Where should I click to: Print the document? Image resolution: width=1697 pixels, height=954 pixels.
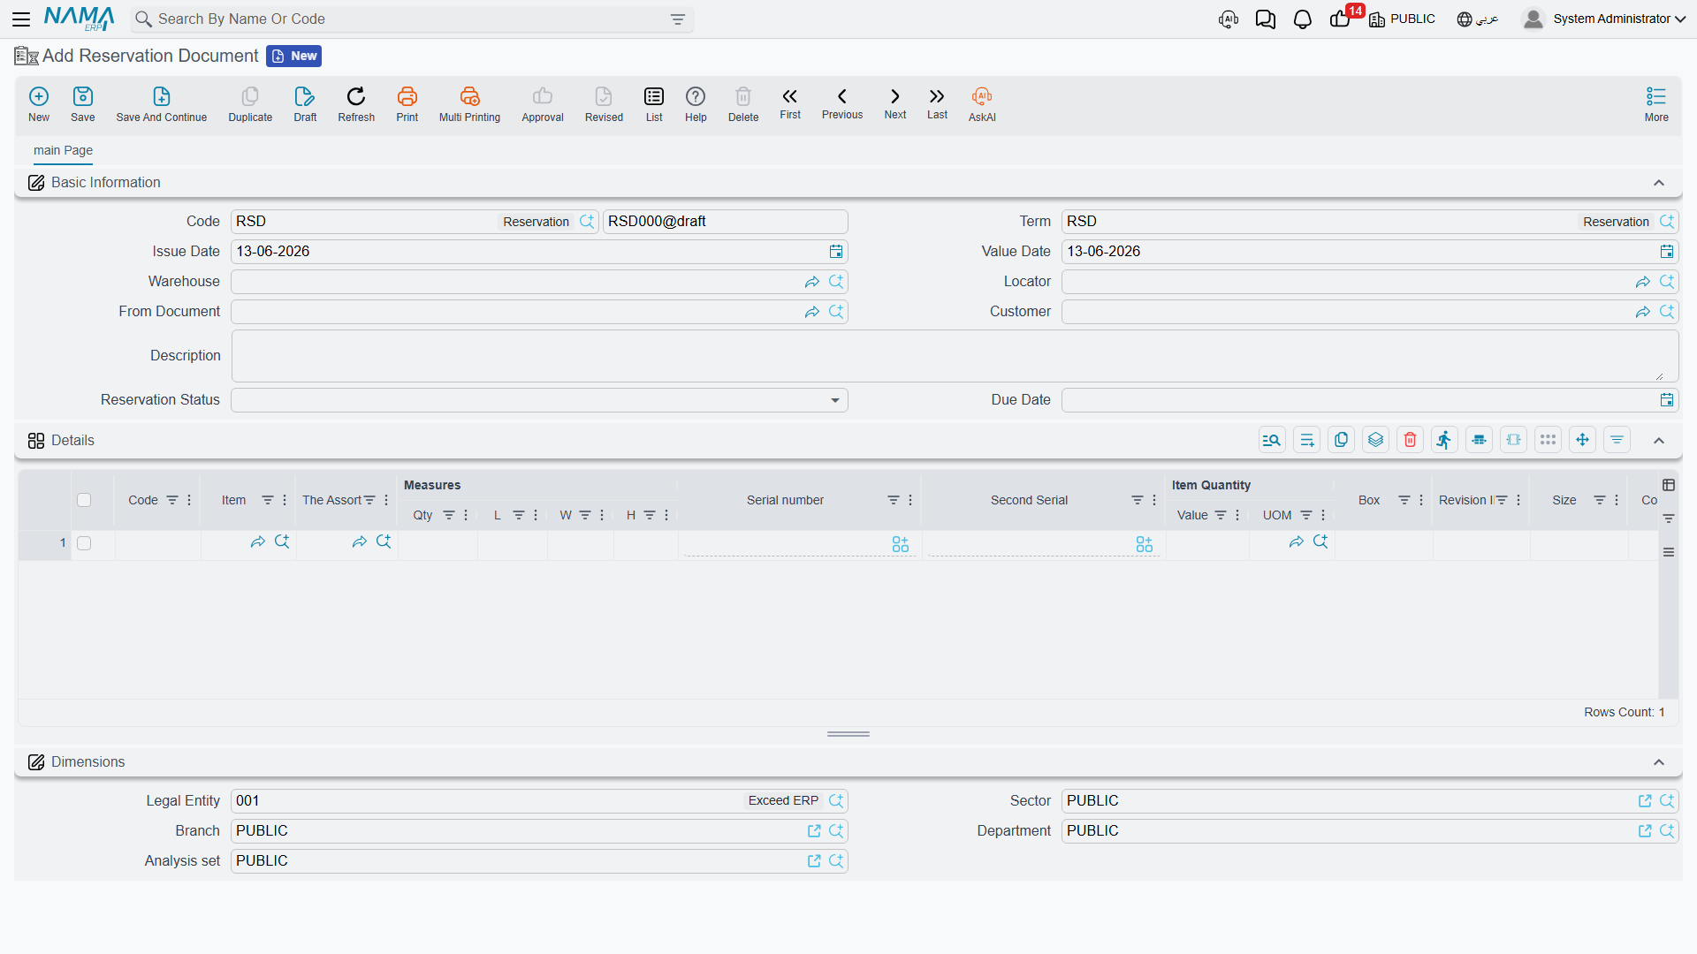point(407,104)
